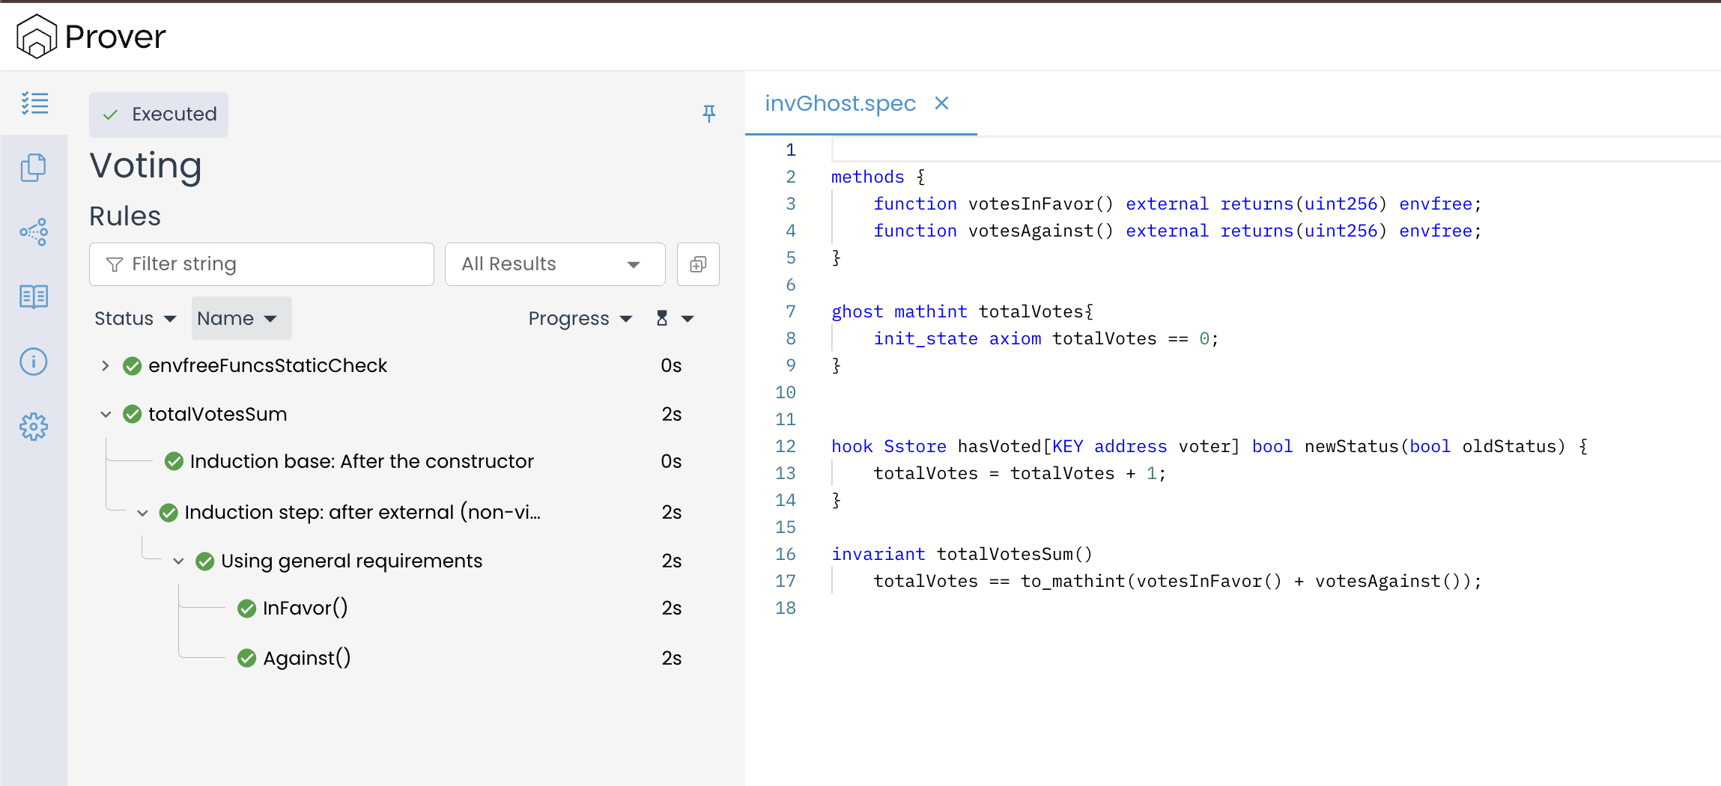
Task: Open the rules list sidebar icon
Action: point(34,103)
